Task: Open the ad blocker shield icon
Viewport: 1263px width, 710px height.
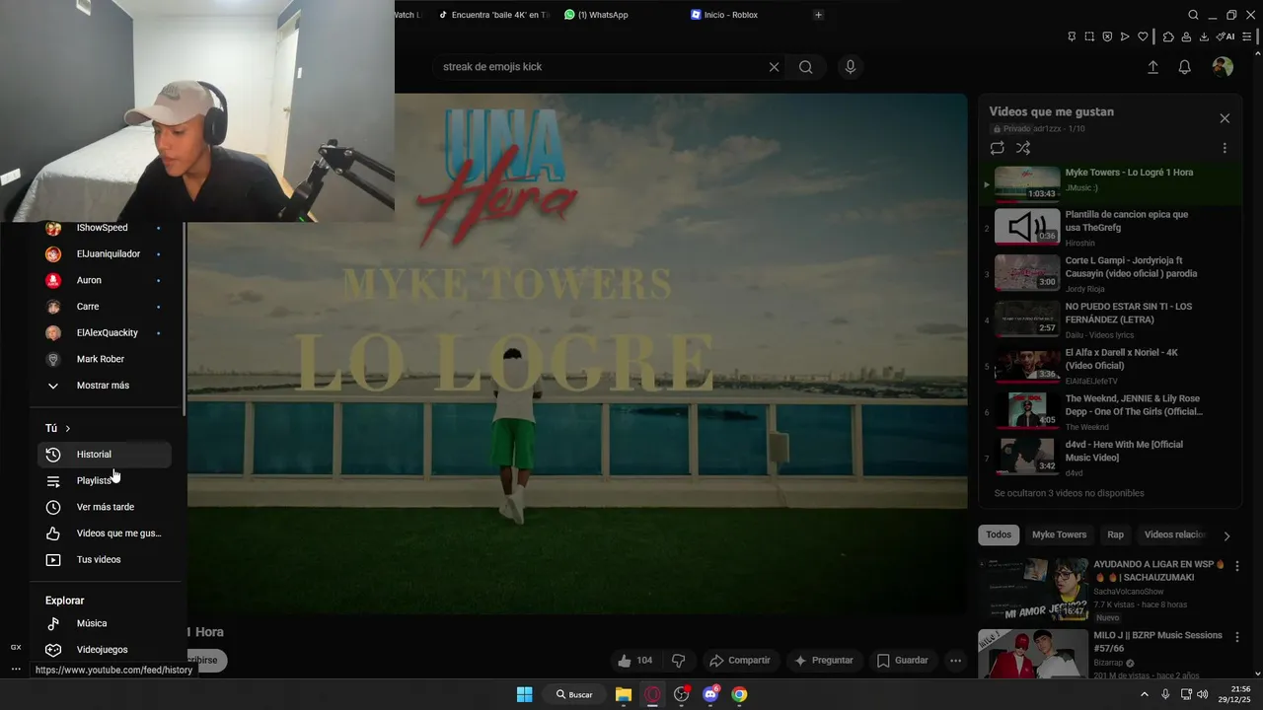Action: point(1107,36)
